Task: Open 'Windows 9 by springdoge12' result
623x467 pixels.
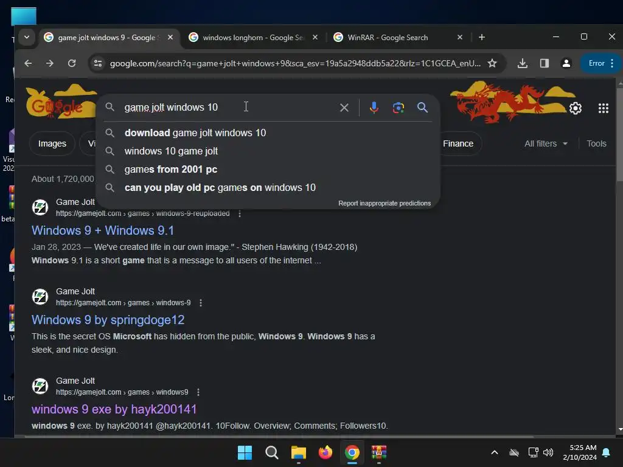Action: 108,320
